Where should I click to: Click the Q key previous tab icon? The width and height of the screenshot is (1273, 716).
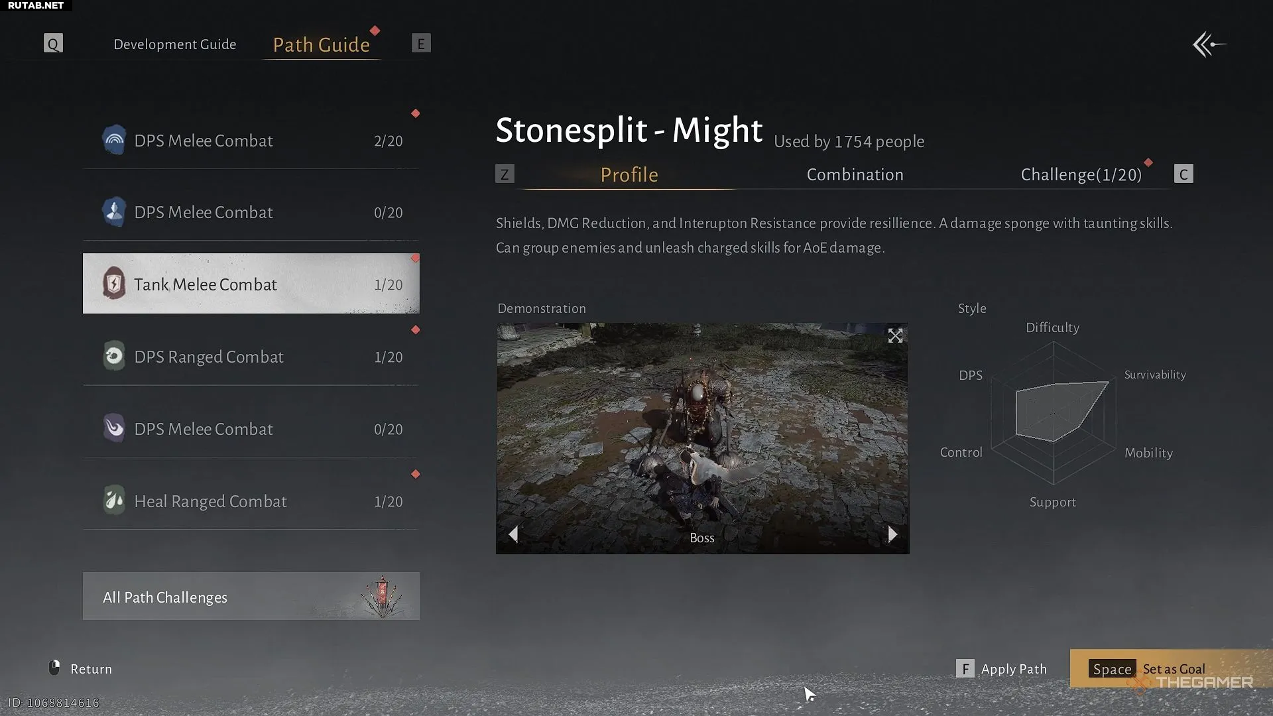(x=53, y=44)
